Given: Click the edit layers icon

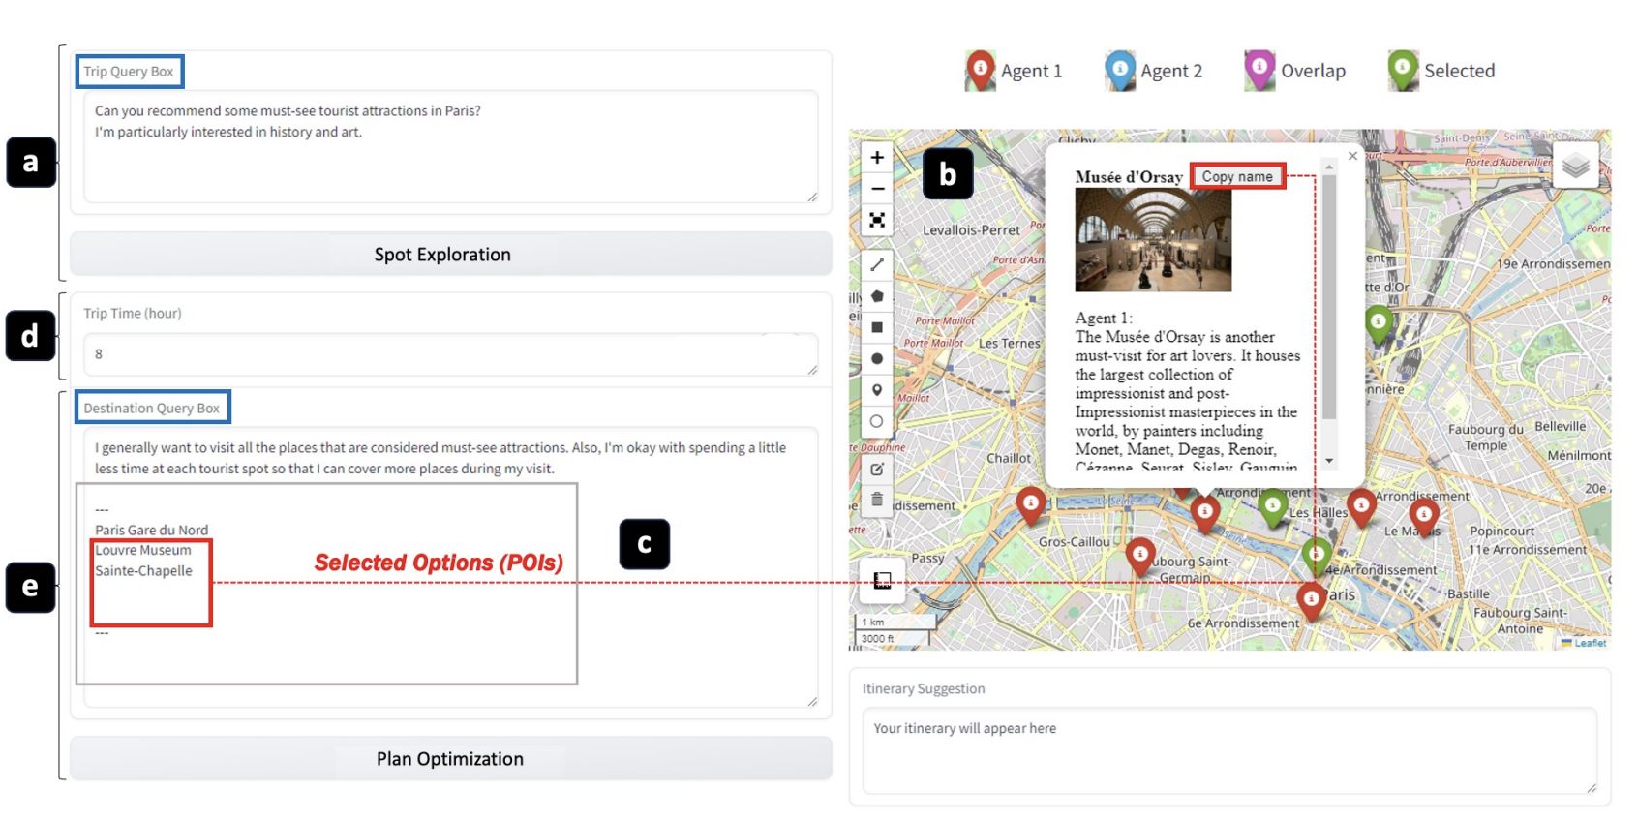Looking at the screenshot, I should (x=877, y=470).
